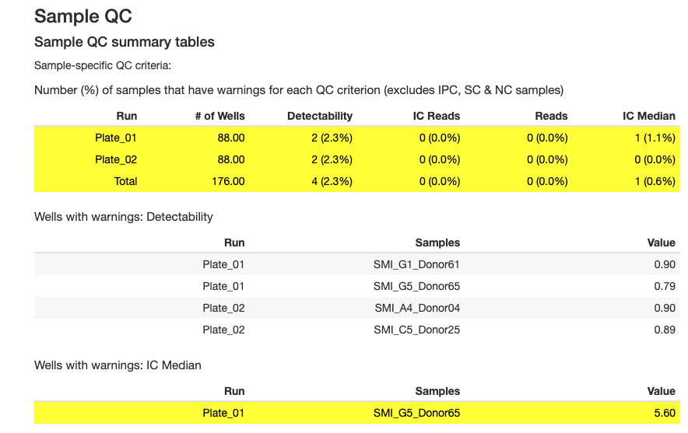The width and height of the screenshot is (688, 433).
Task: Click the "Sample QC" main heading
Action: tap(83, 16)
